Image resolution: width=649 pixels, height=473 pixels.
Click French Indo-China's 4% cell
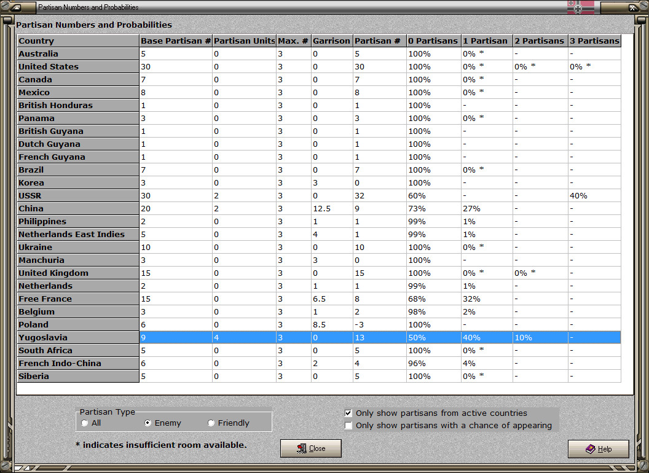[487, 363]
